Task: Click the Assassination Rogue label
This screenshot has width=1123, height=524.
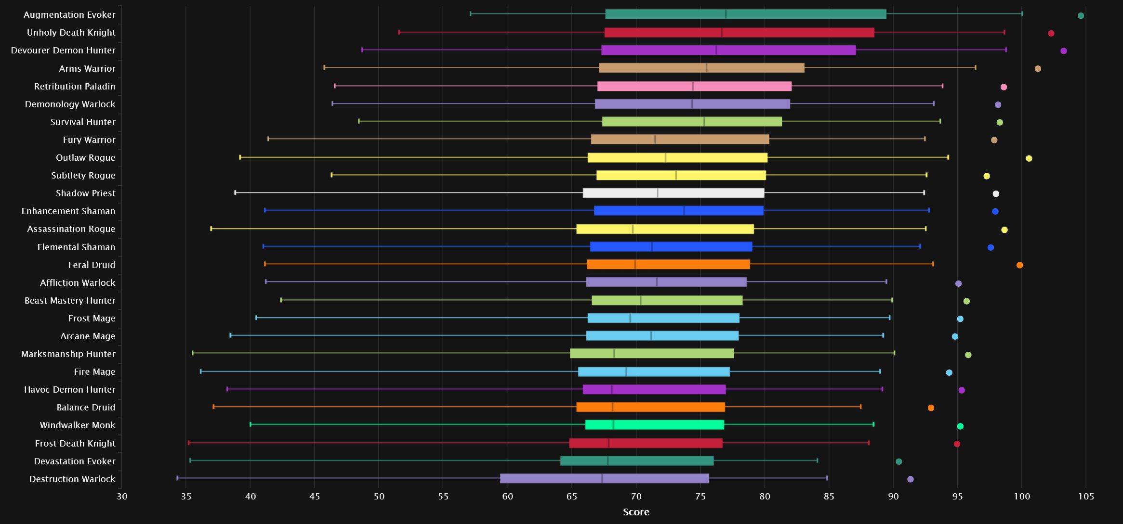Action: tap(71, 229)
